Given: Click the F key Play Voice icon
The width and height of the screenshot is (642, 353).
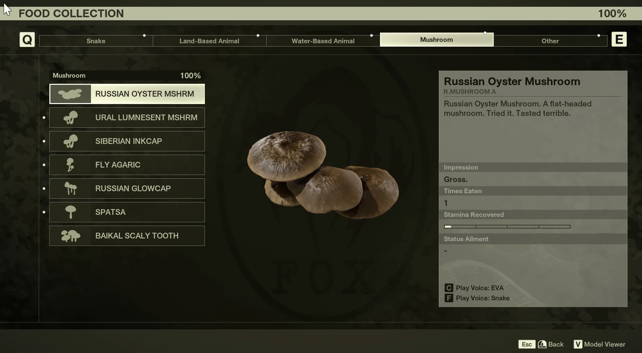Looking at the screenshot, I should point(449,298).
